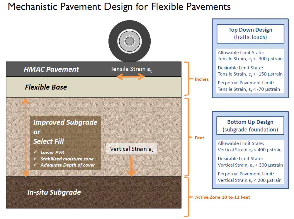The image size is (294, 219).
Task: Click the Stabilized moisture zone checkmark
Action: (36, 159)
